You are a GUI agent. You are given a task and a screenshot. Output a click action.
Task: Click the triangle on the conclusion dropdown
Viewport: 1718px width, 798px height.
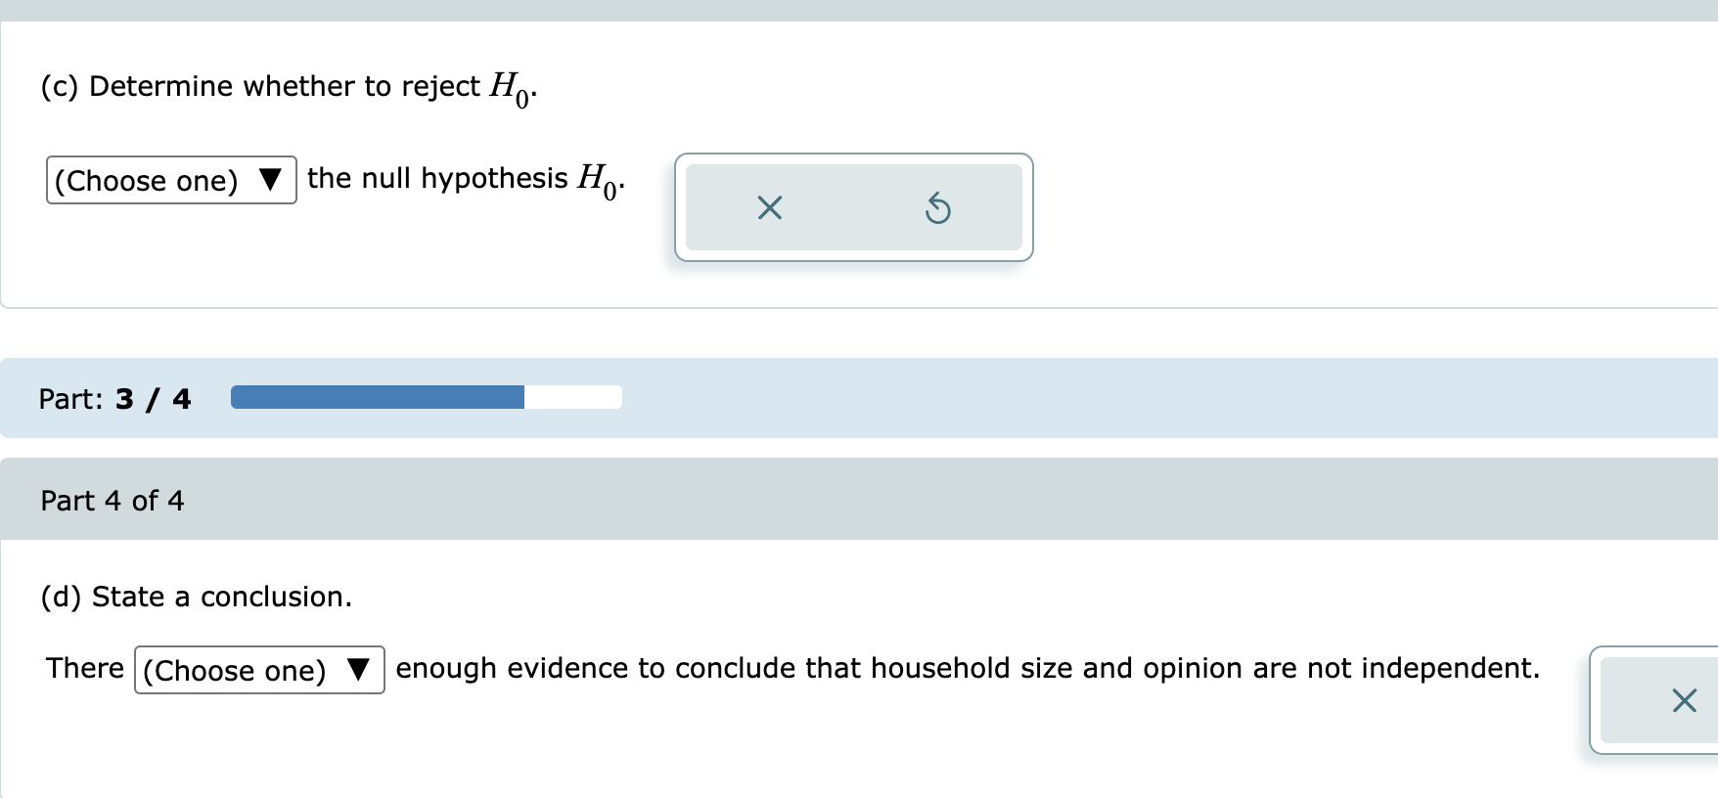(x=358, y=669)
